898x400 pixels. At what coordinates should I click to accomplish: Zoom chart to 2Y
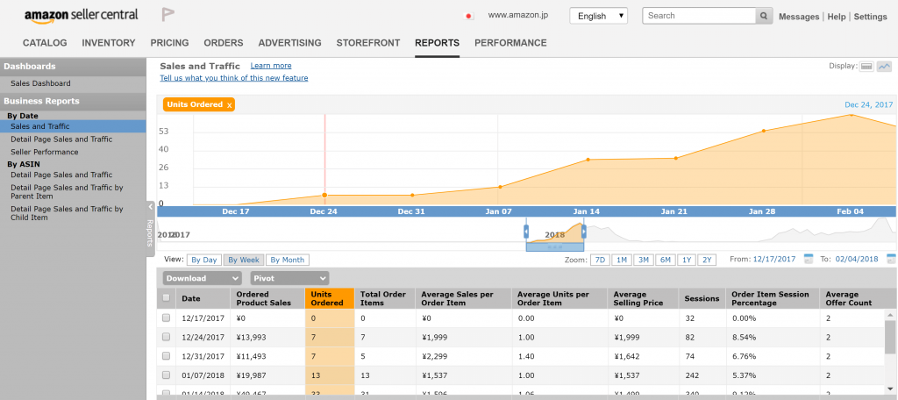click(x=708, y=261)
